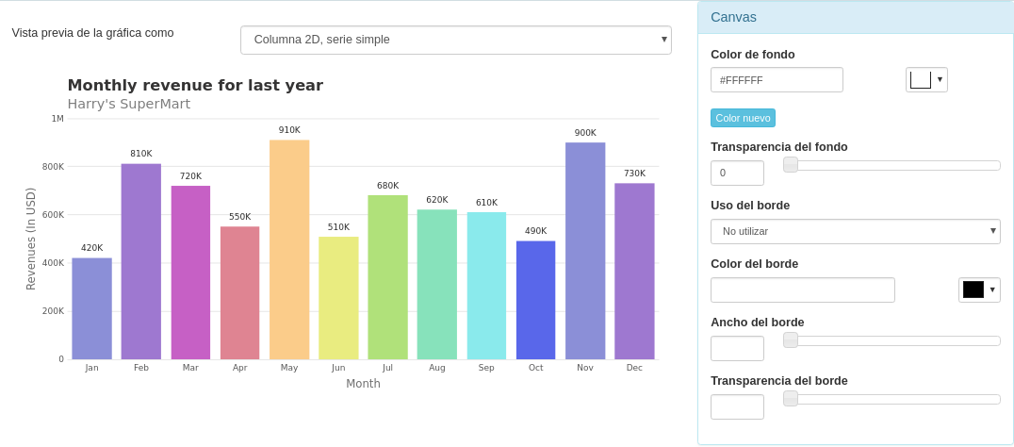Click the Ancho del borde value field
The width and height of the screenshot is (1014, 447).
(x=737, y=348)
